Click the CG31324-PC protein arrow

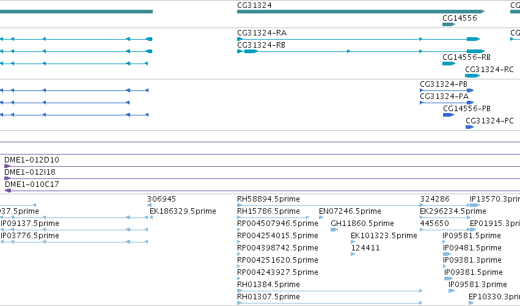point(470,127)
